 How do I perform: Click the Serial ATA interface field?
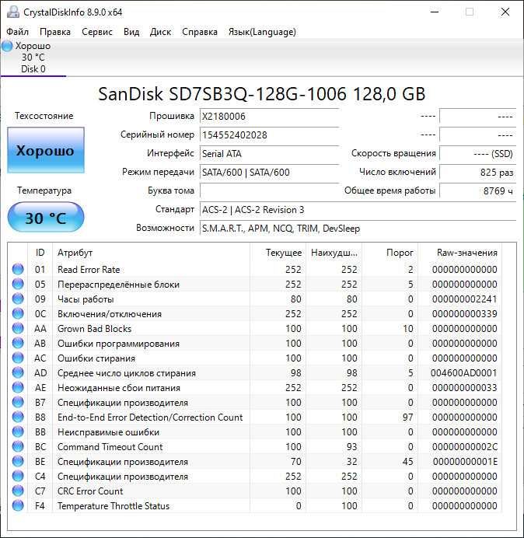coord(269,153)
